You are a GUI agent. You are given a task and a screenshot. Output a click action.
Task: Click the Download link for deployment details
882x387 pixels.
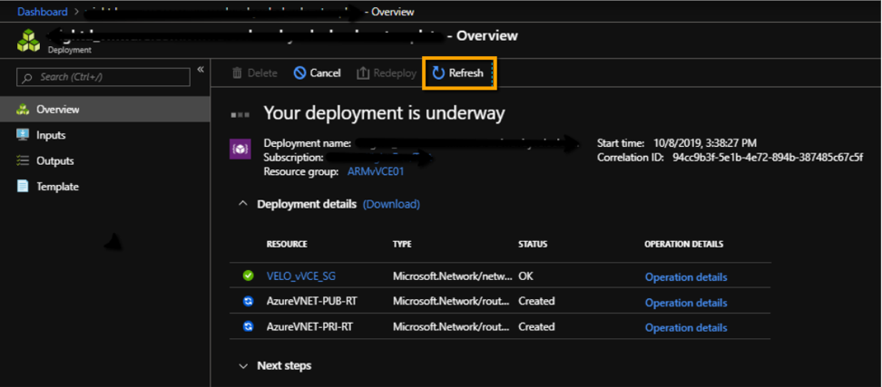(x=391, y=205)
